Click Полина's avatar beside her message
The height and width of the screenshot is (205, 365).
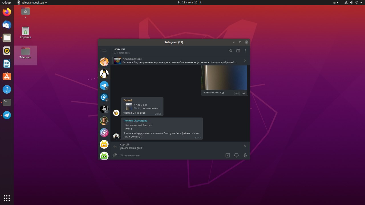pyautogui.click(x=116, y=136)
